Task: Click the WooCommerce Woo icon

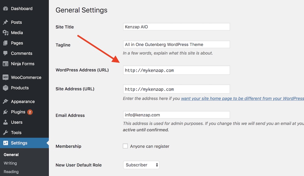Action: click(5, 77)
